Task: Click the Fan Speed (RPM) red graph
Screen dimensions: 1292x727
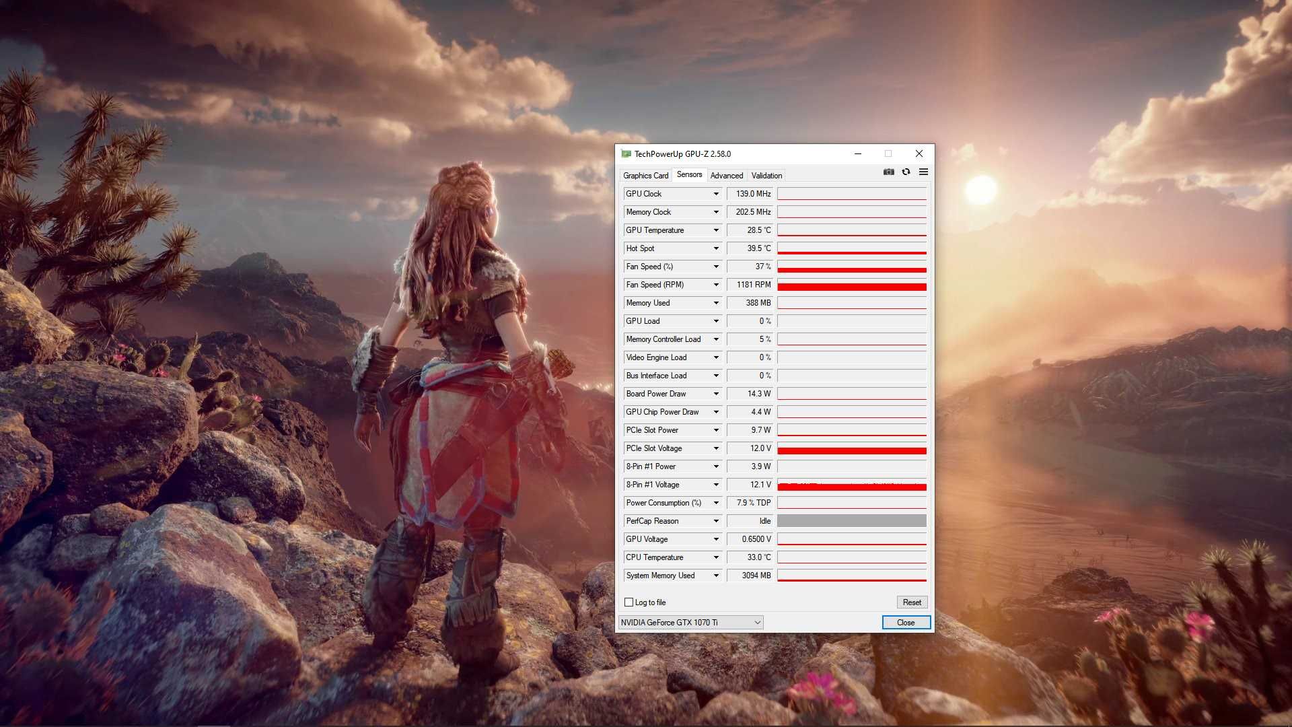Action: click(x=852, y=285)
